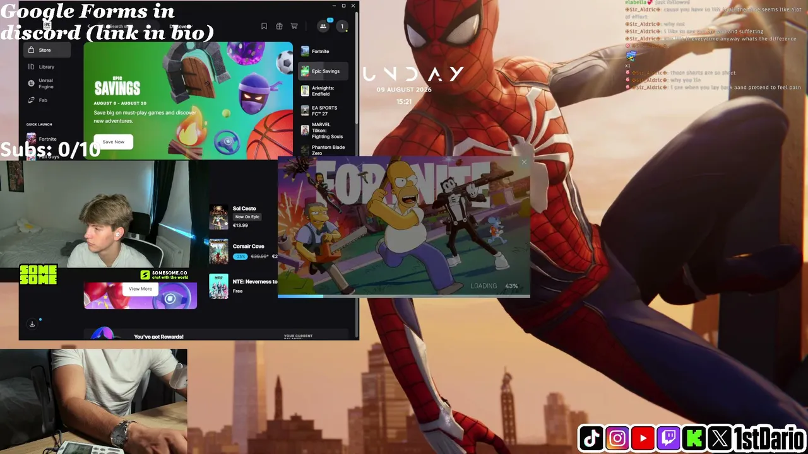
Task: Click the €13.99 price under Sol Cesto
Action: (241, 225)
